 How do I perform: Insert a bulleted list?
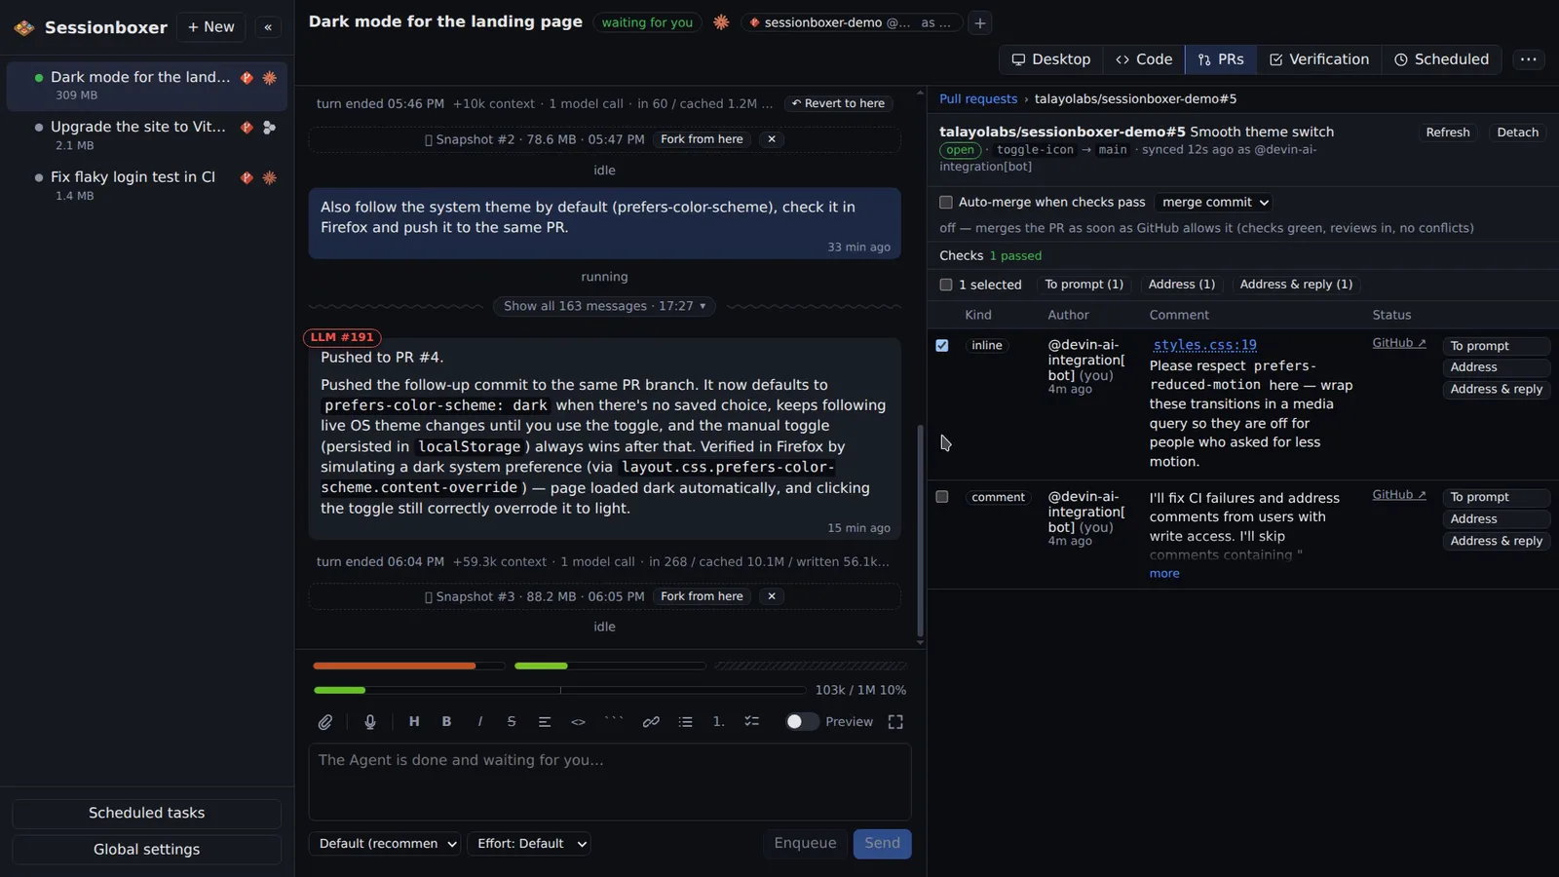pyautogui.click(x=686, y=722)
